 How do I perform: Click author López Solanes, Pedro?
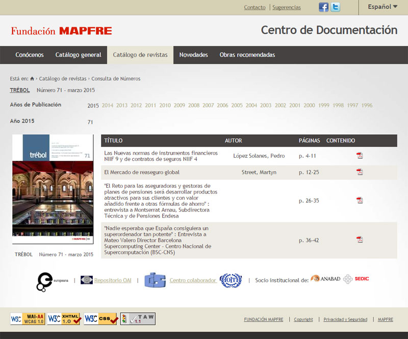tap(259, 156)
